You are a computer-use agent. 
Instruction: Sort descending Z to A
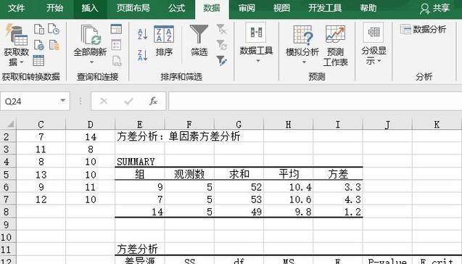(143, 55)
